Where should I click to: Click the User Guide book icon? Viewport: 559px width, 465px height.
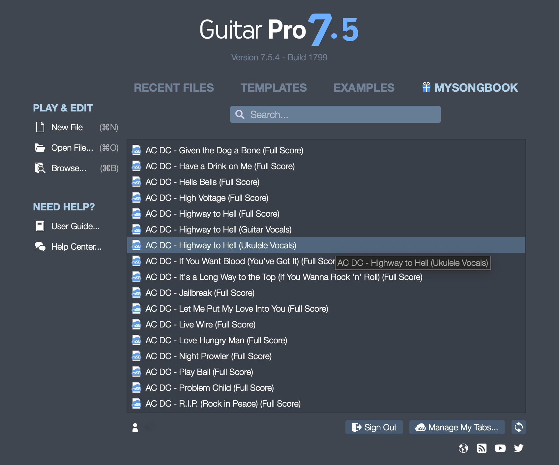40,226
